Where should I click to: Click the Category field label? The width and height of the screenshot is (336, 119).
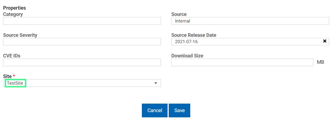click(13, 14)
